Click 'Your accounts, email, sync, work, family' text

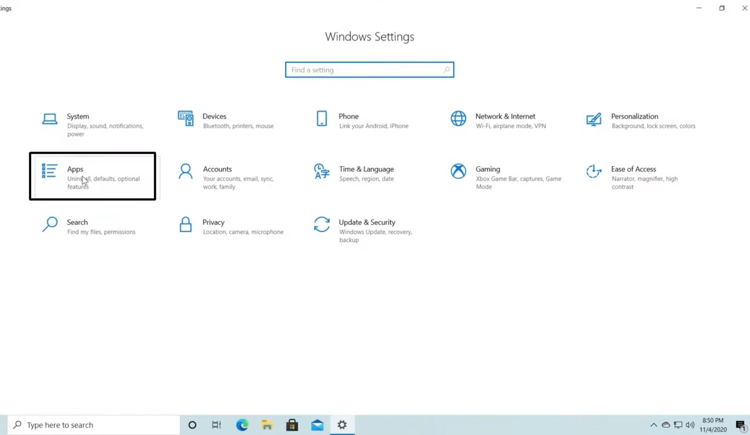pos(238,182)
